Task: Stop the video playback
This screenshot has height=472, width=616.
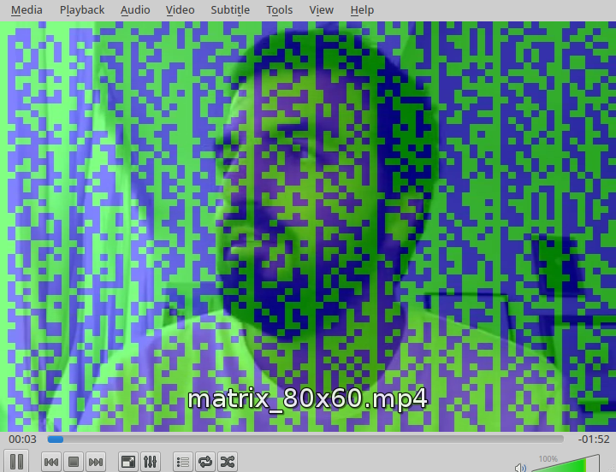Action: click(x=74, y=462)
